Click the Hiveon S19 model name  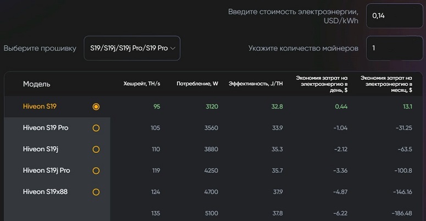[x=40, y=106]
